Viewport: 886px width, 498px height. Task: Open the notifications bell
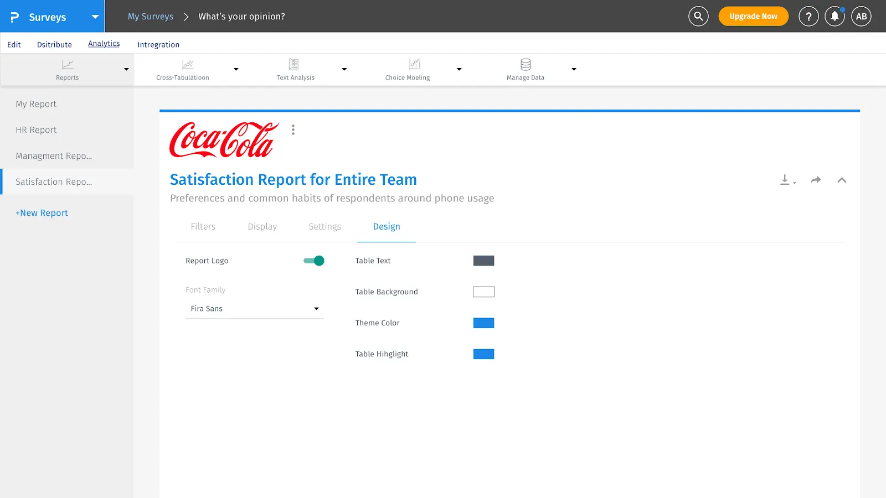pos(835,17)
